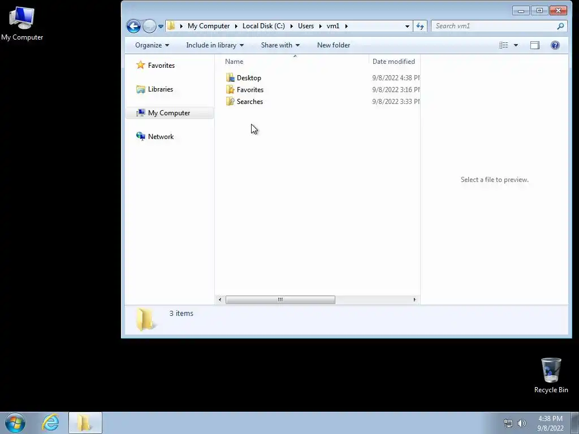Click the scrollbar left arrow
579x434 pixels.
(220, 300)
